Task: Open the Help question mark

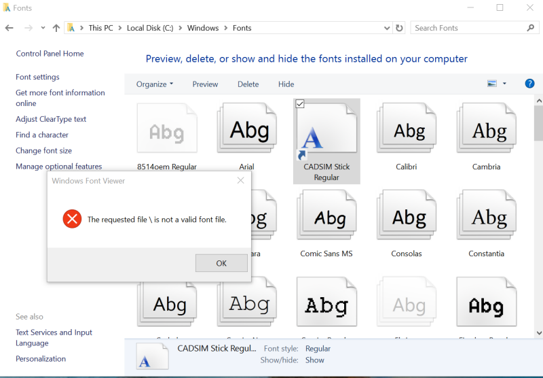Action: [x=529, y=84]
